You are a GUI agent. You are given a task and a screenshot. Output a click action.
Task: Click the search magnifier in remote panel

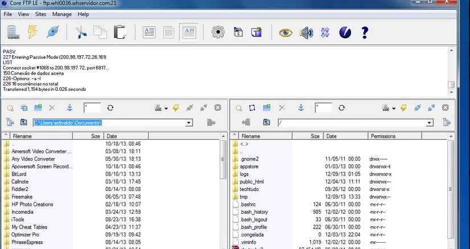[239, 108]
